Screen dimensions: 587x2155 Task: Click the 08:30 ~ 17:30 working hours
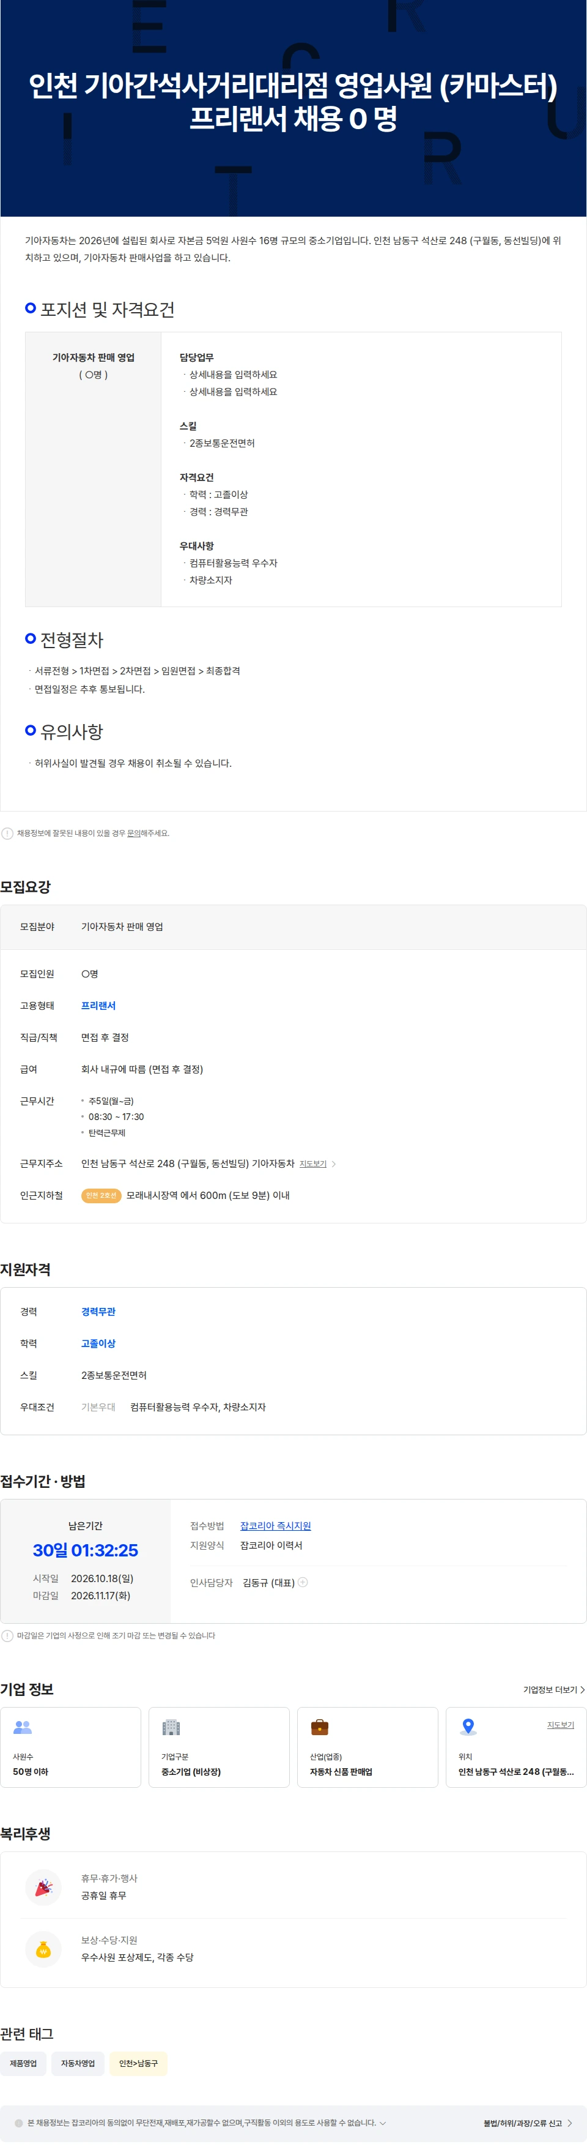coord(116,1117)
